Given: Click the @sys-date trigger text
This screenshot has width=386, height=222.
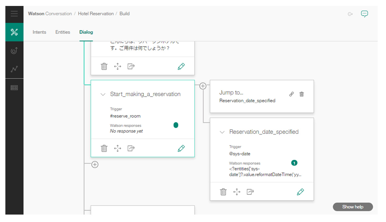Looking at the screenshot, I should click(x=240, y=154).
